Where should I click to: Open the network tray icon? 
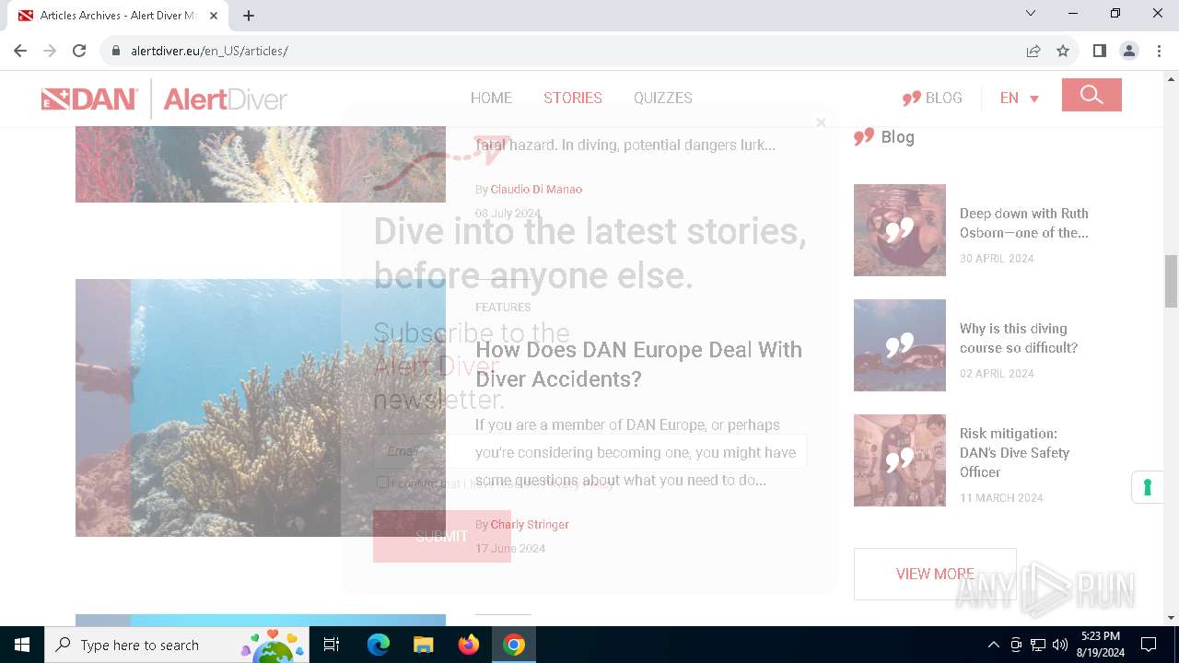1038,645
